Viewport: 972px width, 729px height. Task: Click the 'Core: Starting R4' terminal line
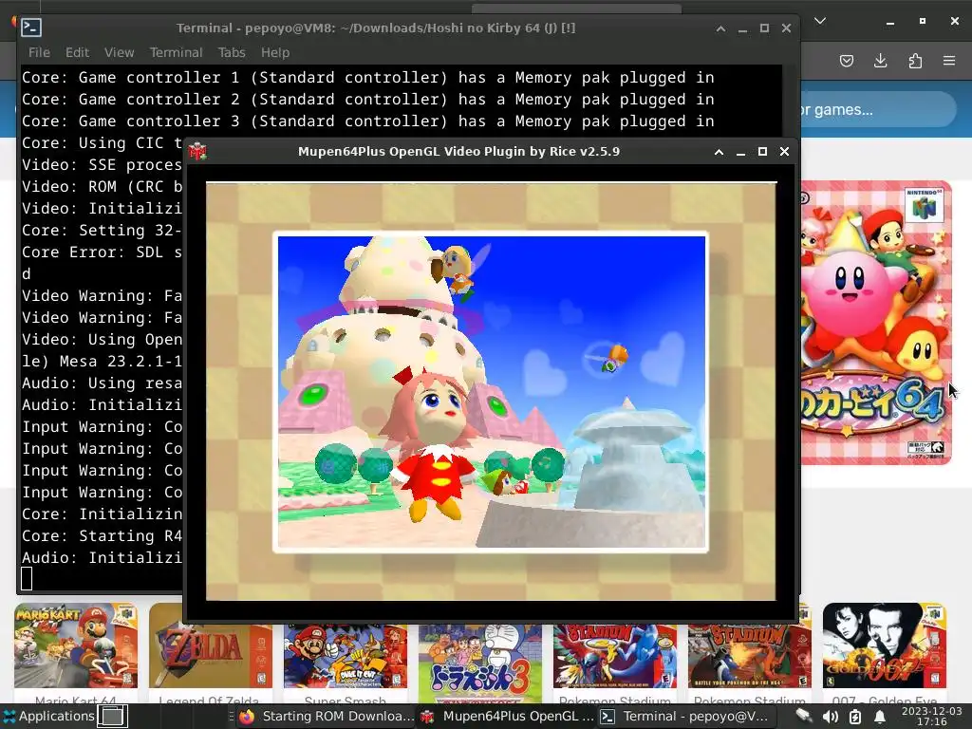click(x=102, y=536)
